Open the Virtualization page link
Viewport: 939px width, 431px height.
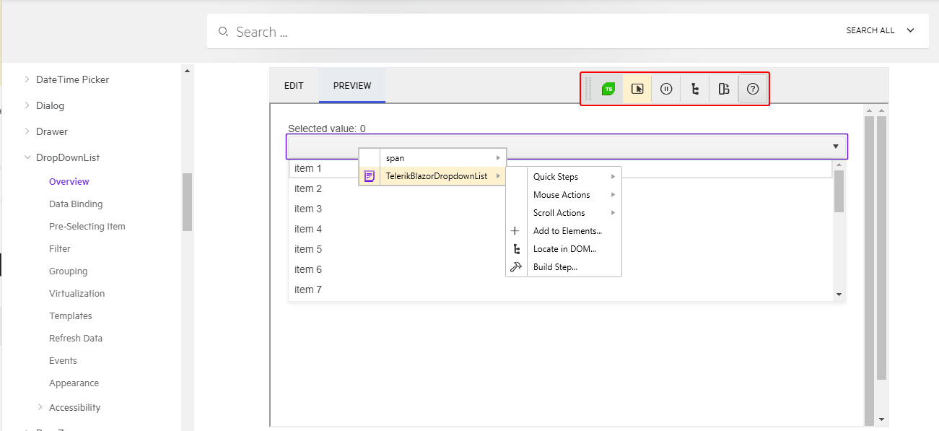(x=77, y=293)
